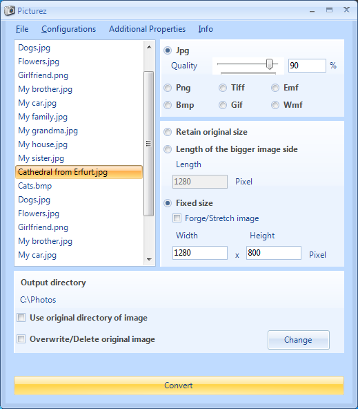This screenshot has width=358, height=409.
Task: Click the C:\Photos output directory path
Action: (38, 300)
